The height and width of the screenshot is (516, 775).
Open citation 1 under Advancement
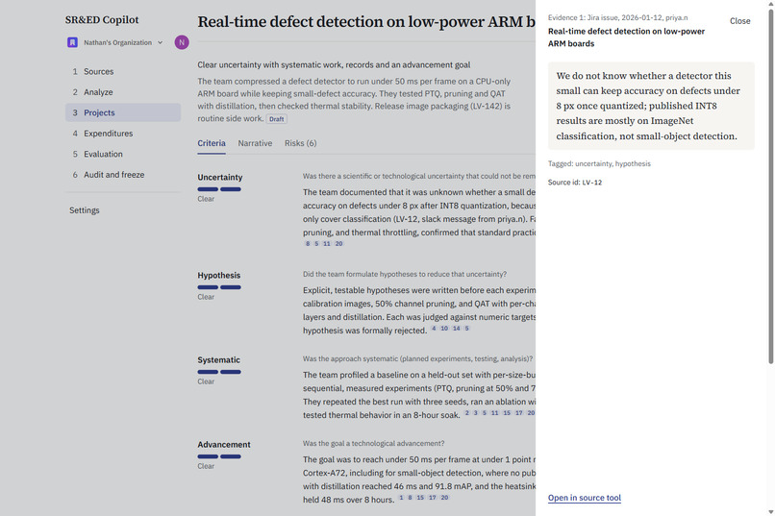pos(401,497)
